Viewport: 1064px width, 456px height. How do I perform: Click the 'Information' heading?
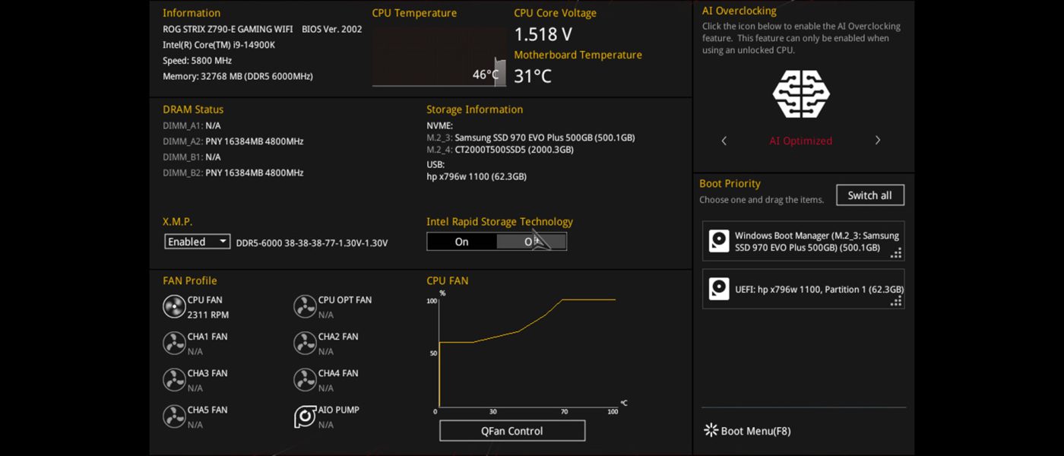pos(192,13)
